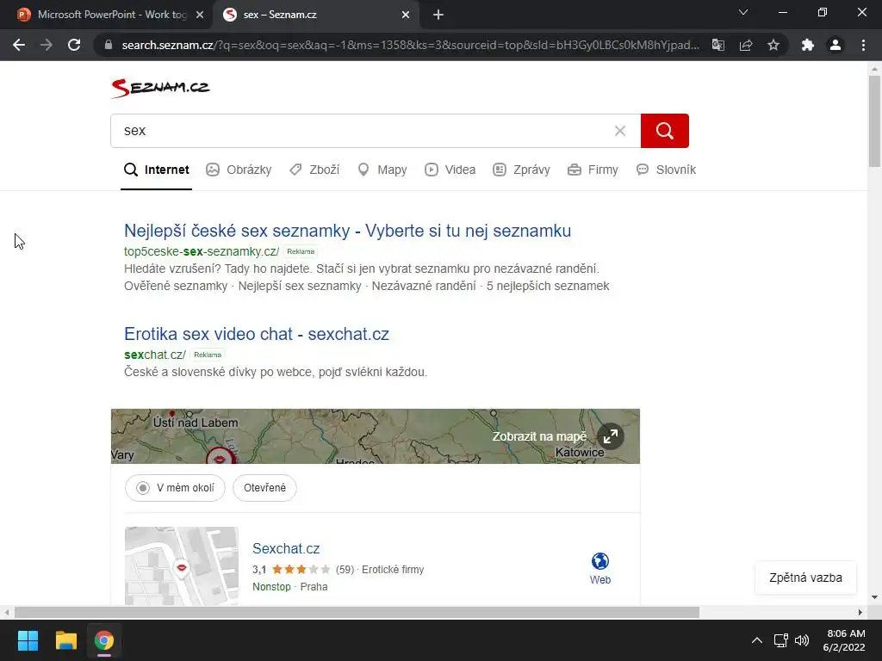
Task: Open the Erotika sex video chat result
Action: coord(257,334)
